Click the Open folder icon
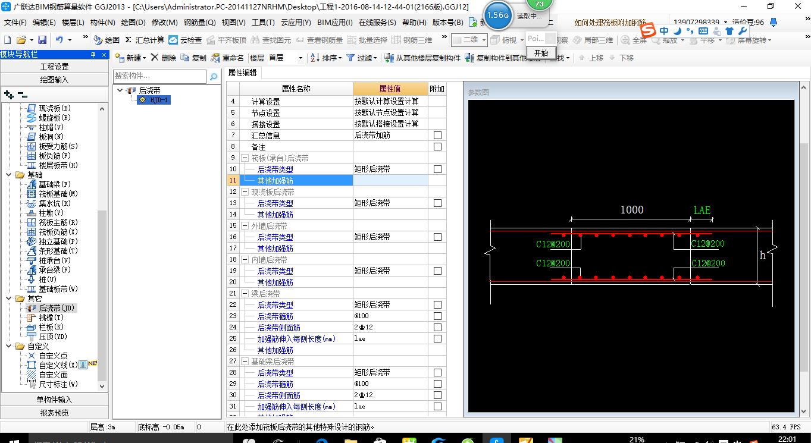The image size is (811, 443). [21, 40]
